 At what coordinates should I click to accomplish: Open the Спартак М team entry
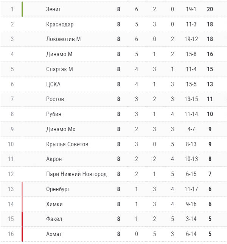(59, 69)
